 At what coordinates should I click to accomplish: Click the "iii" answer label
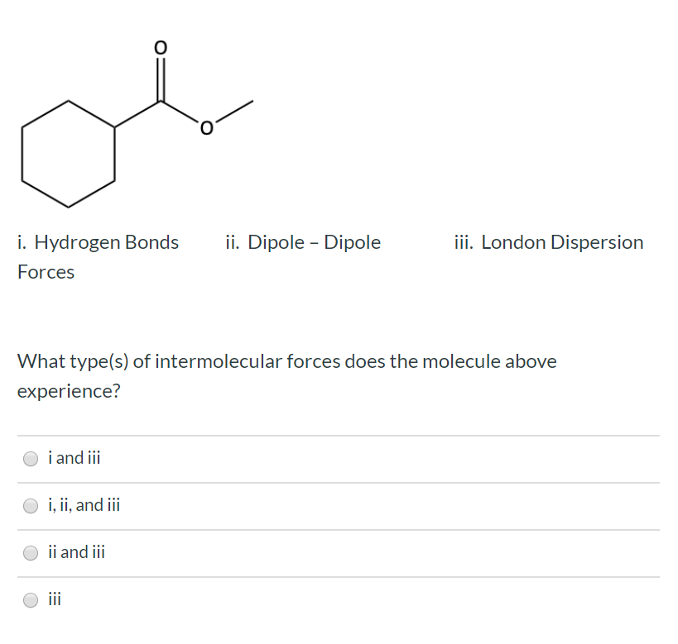pyautogui.click(x=55, y=599)
